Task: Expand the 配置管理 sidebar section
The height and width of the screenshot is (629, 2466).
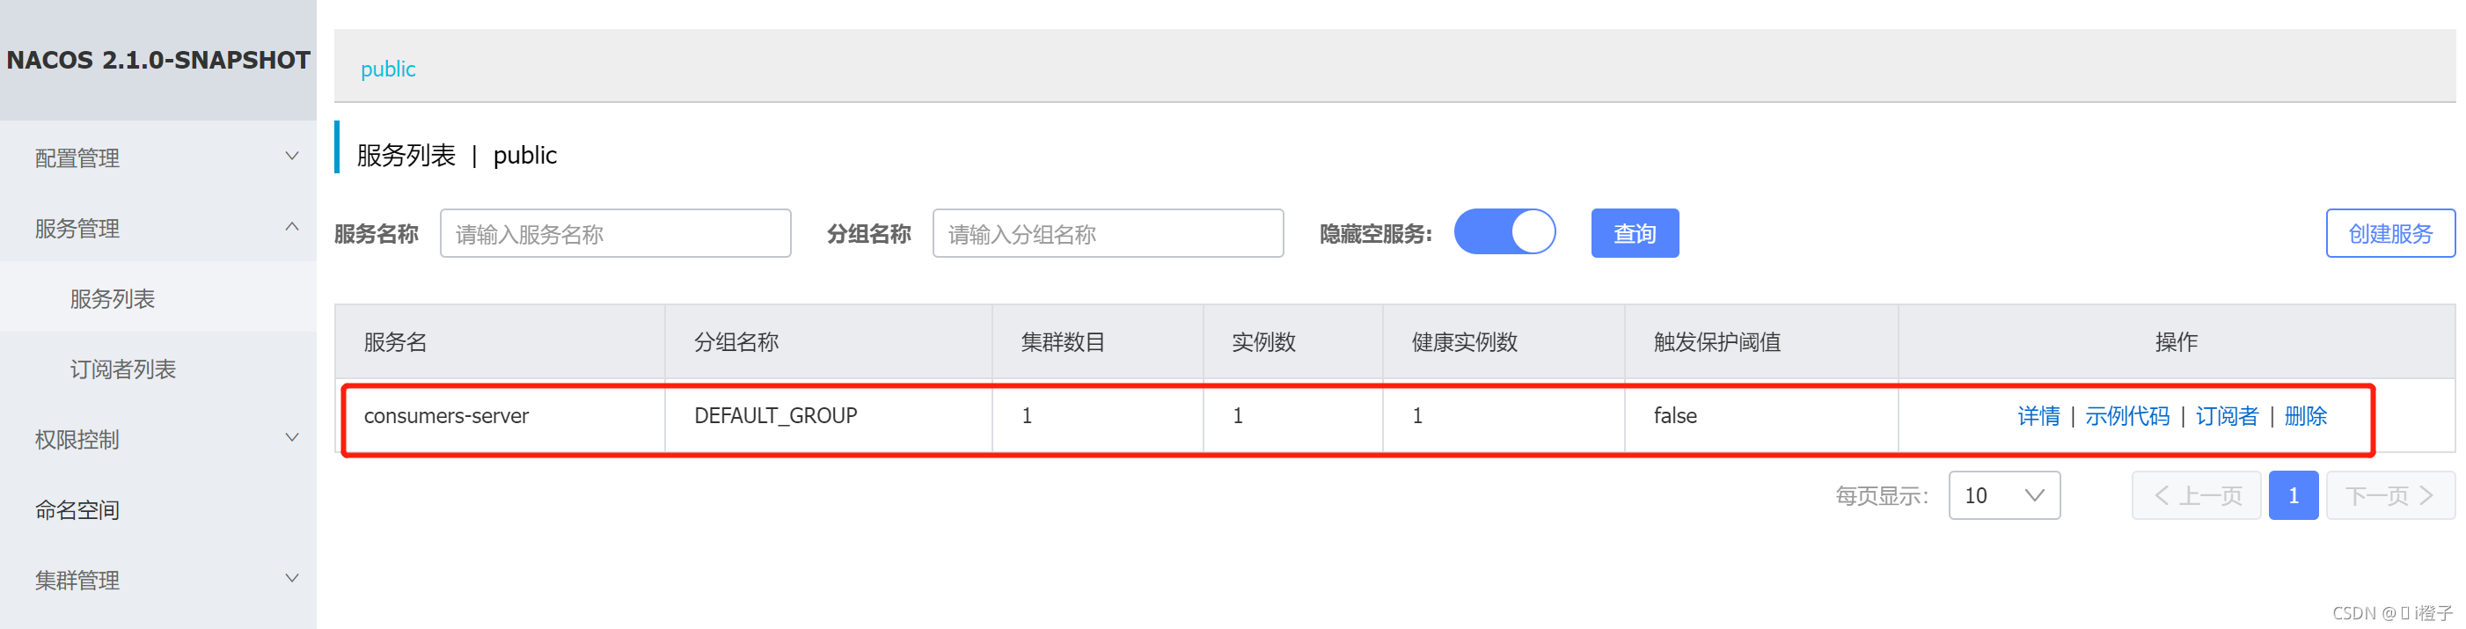Action: tap(158, 158)
